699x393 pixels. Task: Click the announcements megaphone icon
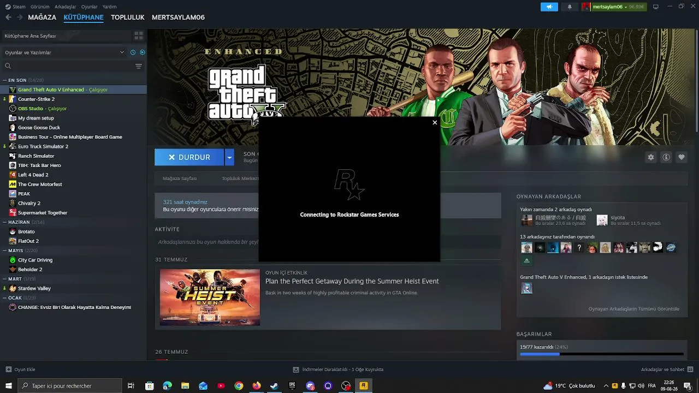pyautogui.click(x=549, y=7)
